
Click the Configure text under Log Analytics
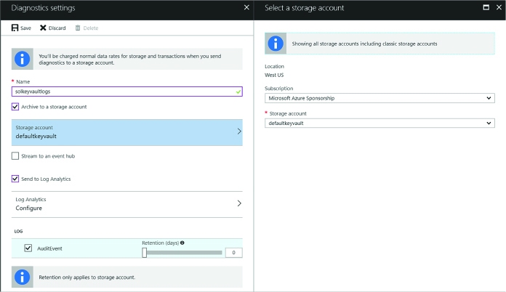29,208
